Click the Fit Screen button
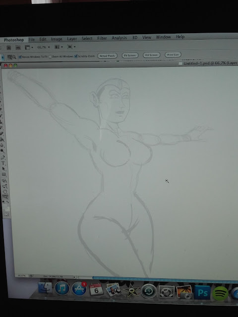The width and height of the screenshot is (238, 317). [130, 55]
